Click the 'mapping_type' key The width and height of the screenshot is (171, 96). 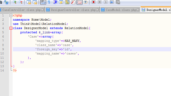click(48, 41)
